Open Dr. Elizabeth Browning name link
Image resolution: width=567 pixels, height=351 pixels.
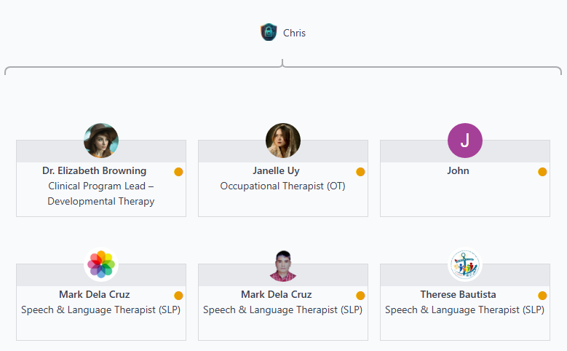point(95,171)
